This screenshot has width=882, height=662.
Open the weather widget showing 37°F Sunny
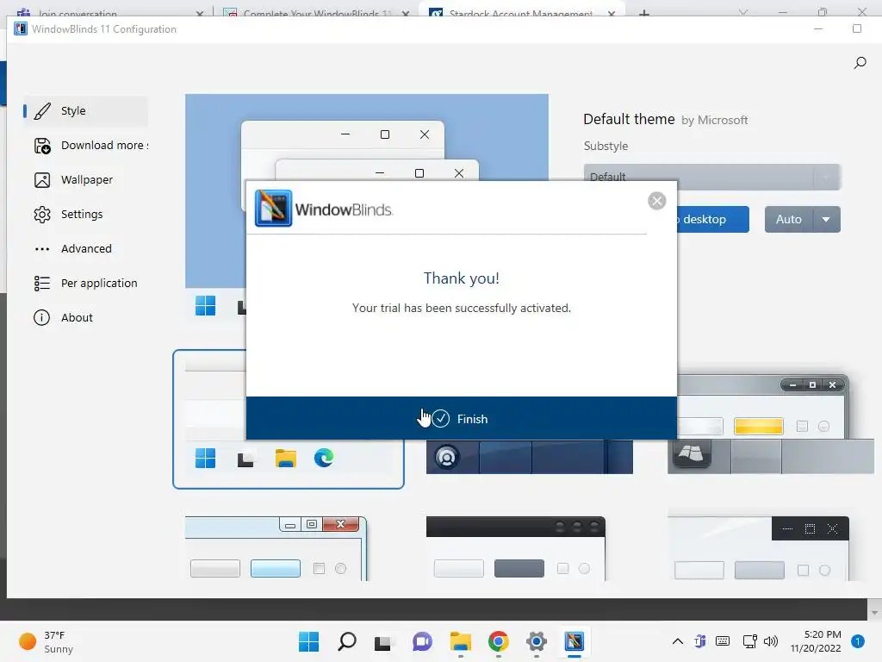47,641
